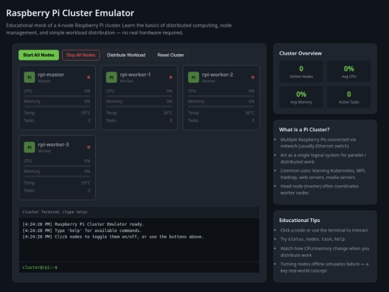The width and height of the screenshot is (389, 292).
Task: Click the Reset Cluster button
Action: click(x=171, y=55)
